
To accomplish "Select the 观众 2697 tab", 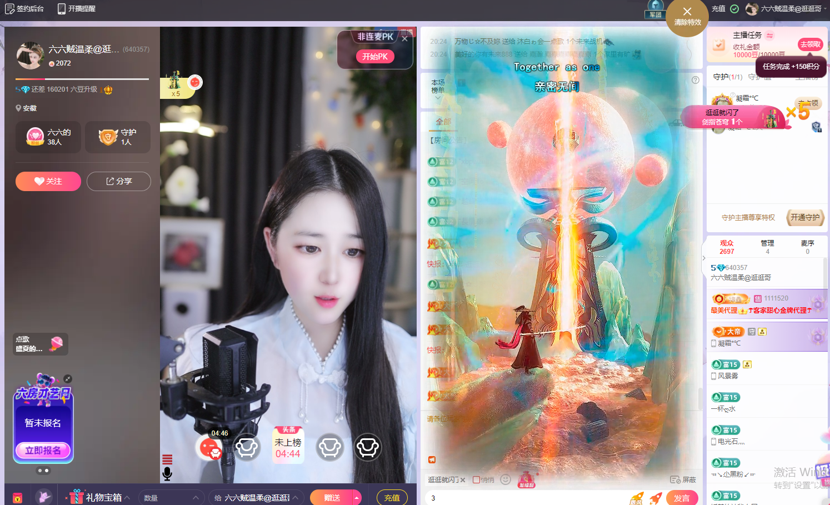I will click(727, 247).
